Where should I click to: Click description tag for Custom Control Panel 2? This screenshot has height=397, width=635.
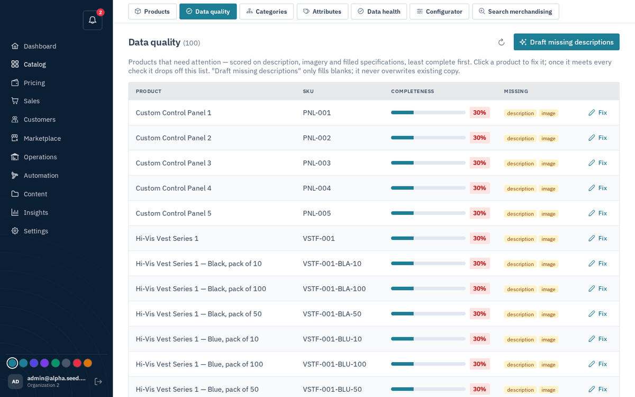520,138
